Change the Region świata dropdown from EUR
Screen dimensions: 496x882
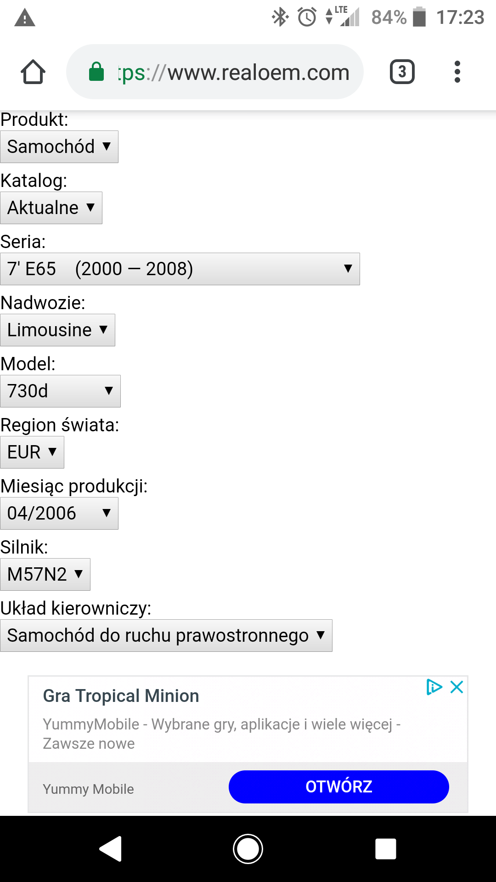32,452
